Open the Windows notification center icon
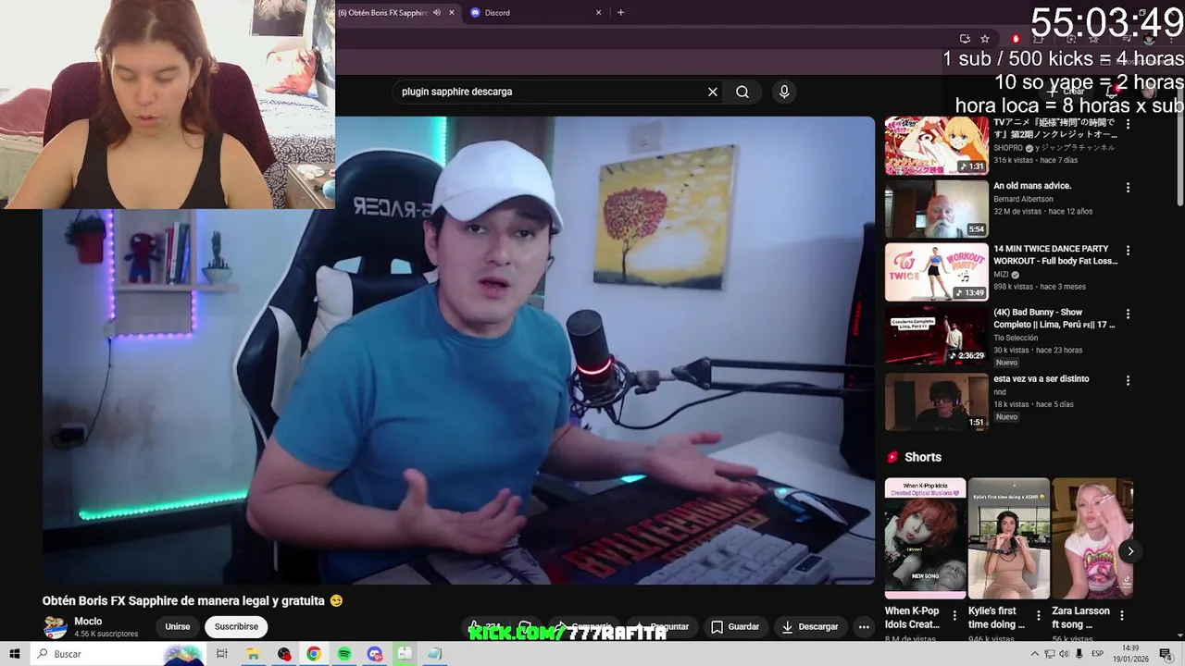 1166,654
